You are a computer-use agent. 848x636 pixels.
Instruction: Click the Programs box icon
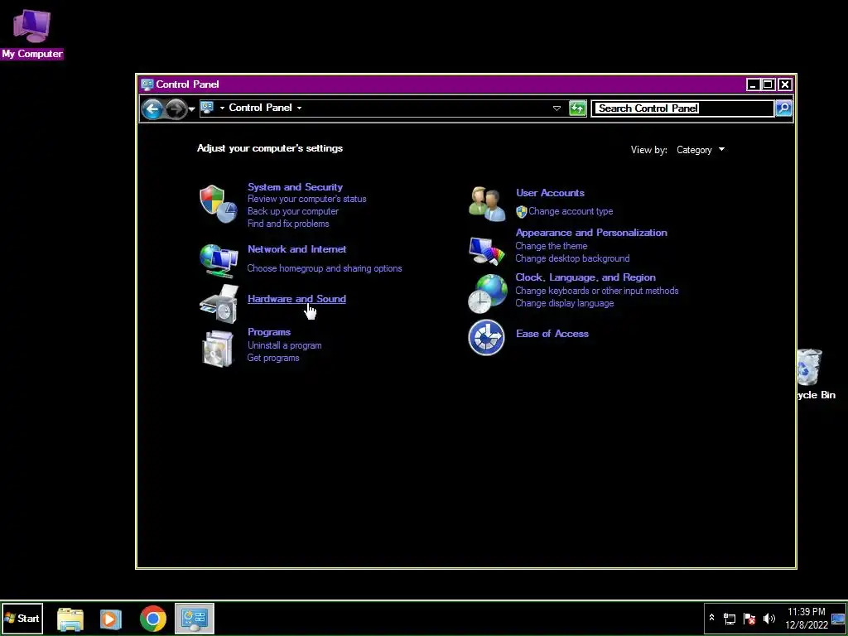(x=218, y=349)
